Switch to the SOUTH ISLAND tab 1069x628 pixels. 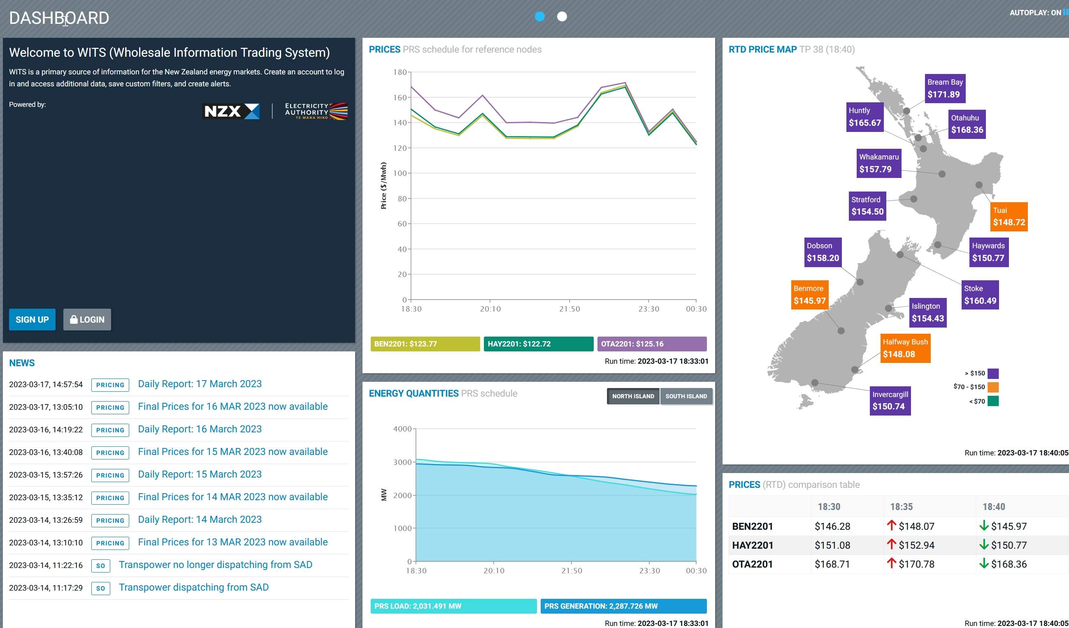(x=686, y=396)
